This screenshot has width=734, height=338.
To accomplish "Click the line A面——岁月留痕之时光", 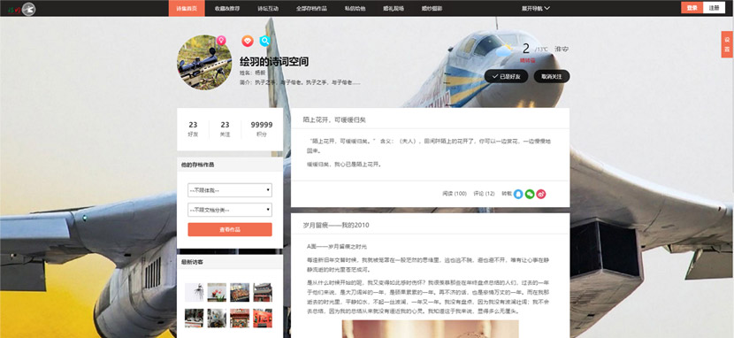I will pos(337,247).
